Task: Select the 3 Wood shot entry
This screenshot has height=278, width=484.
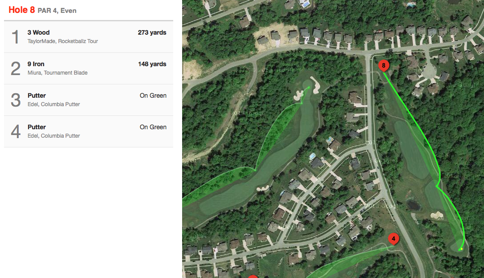Action: [89, 37]
